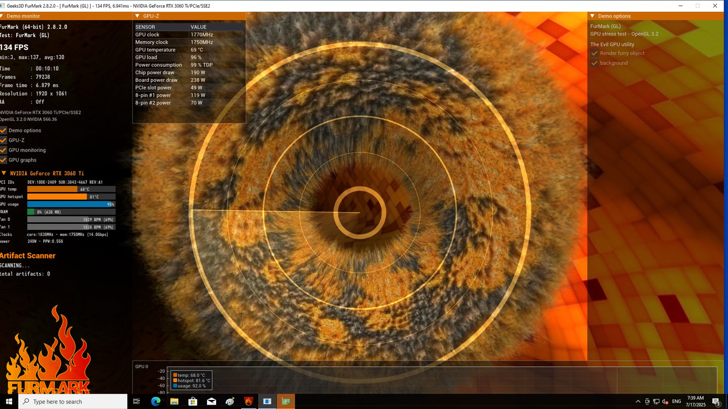Viewport: 728px width, 409px height.
Task: Click the AA Off line
Action: (22, 102)
